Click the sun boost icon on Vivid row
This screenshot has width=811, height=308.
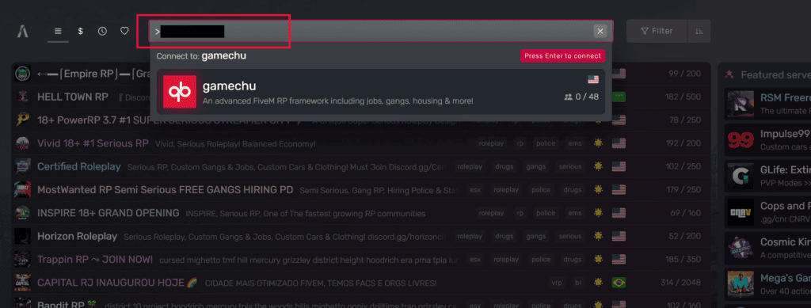click(599, 143)
